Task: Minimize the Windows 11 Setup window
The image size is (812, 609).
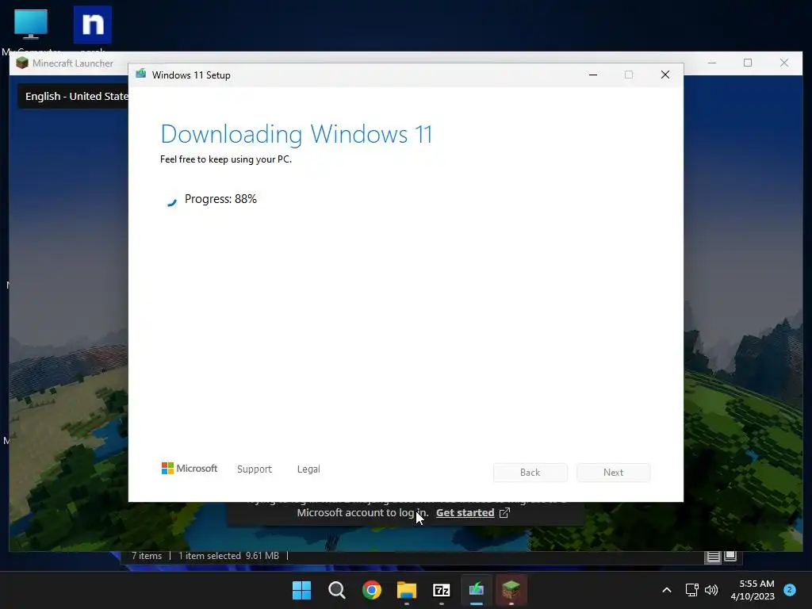Action: point(593,75)
